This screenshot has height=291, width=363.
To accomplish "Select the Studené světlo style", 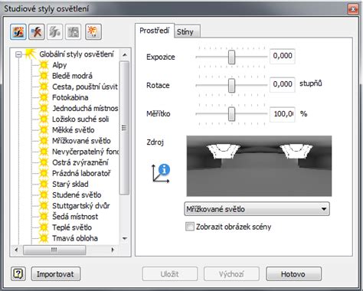I will tap(77, 195).
